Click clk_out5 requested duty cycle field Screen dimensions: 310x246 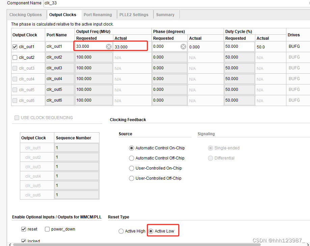point(239,90)
